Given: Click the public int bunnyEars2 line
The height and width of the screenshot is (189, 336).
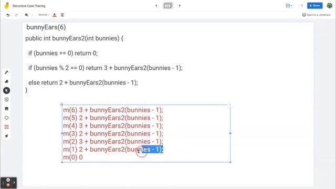Looking at the screenshot, I should [x=74, y=38].
